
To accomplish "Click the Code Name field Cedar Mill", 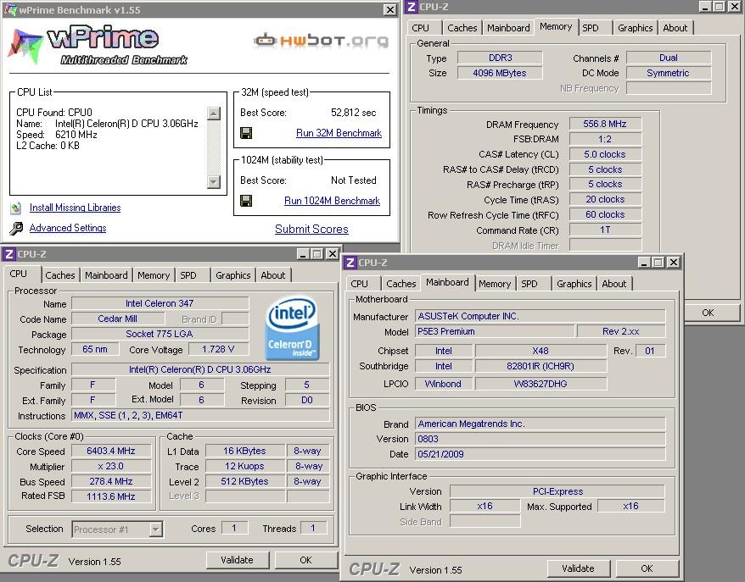I will [117, 319].
